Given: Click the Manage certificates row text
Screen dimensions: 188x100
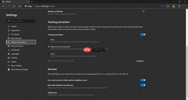Looking at the screenshot, I should [55, 12].
